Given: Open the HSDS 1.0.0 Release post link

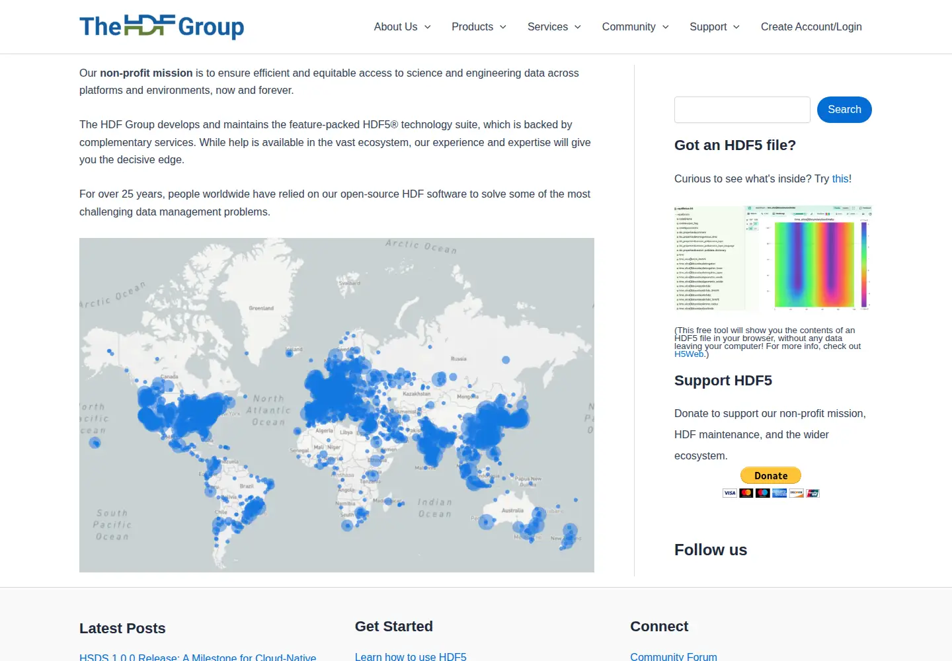Looking at the screenshot, I should 198,657.
